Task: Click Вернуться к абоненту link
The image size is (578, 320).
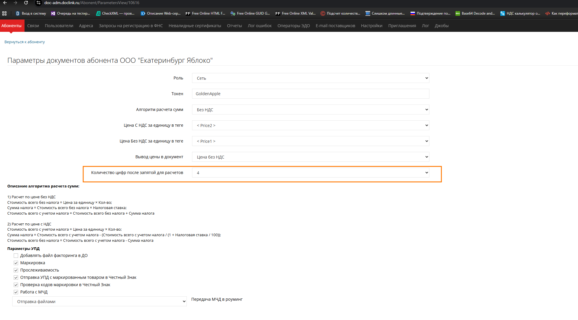Action: coord(25,42)
